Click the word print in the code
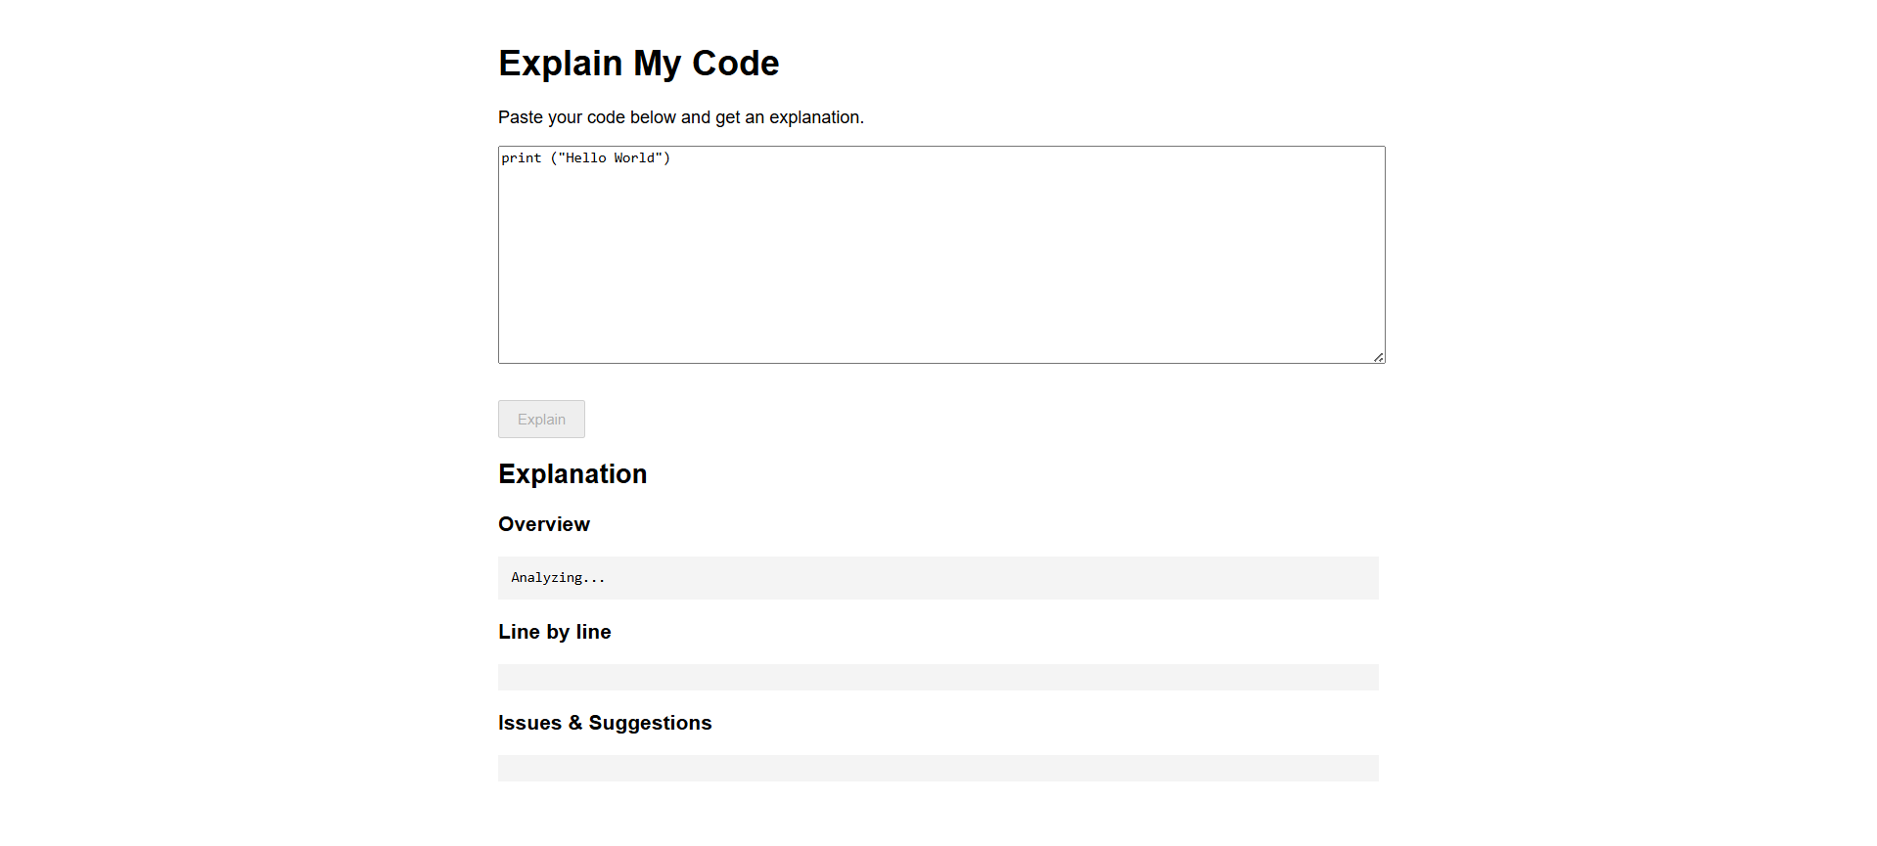 522,158
